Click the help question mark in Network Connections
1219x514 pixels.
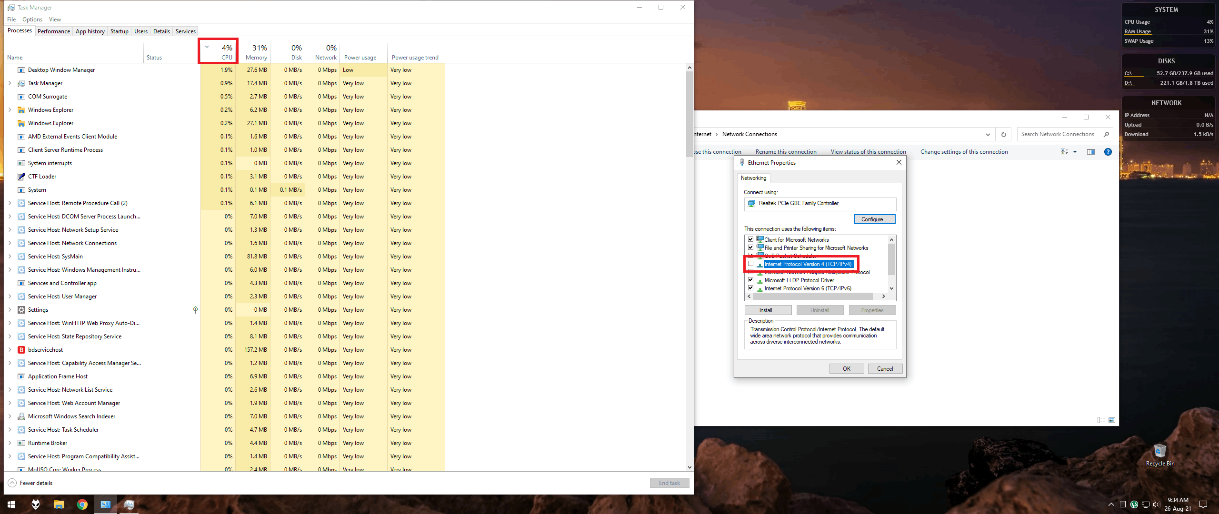pyautogui.click(x=1108, y=152)
